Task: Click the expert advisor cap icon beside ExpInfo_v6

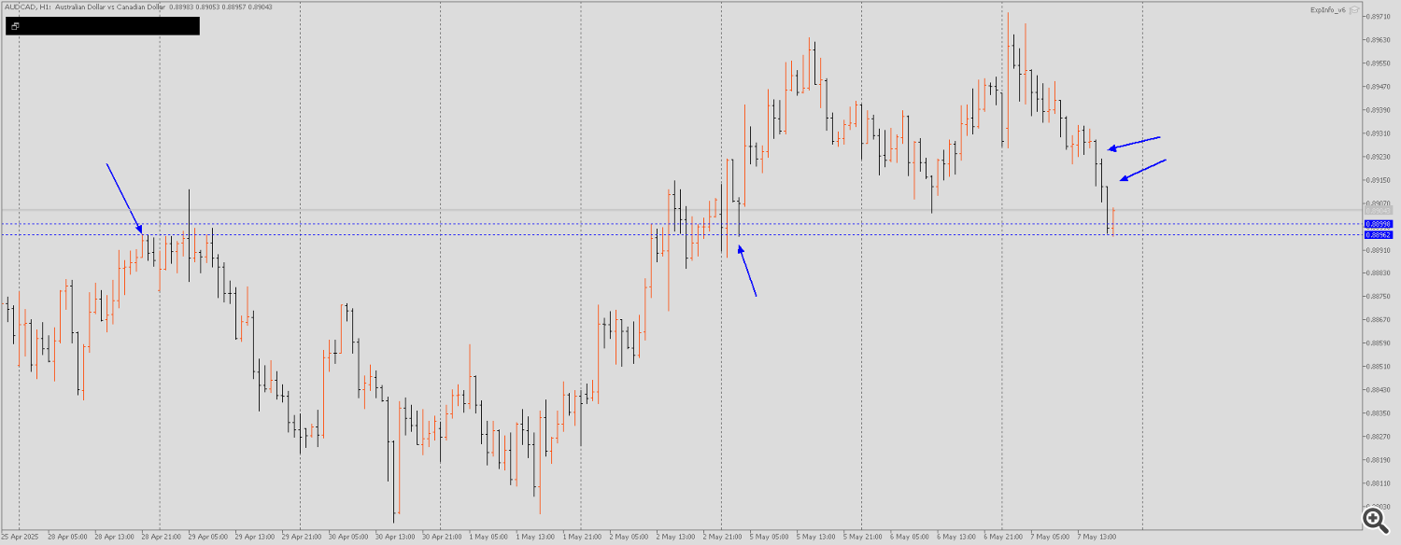Action: pyautogui.click(x=1354, y=10)
